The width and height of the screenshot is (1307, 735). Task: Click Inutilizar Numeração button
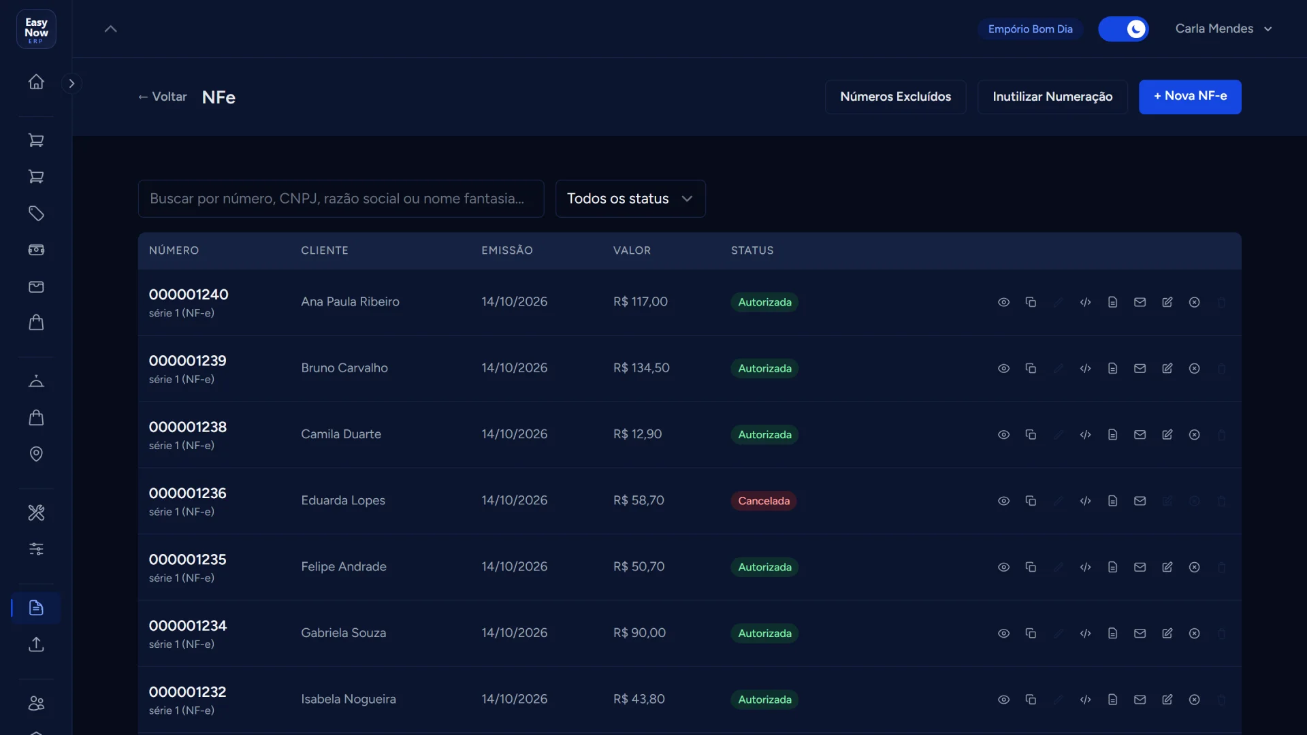1052,97
